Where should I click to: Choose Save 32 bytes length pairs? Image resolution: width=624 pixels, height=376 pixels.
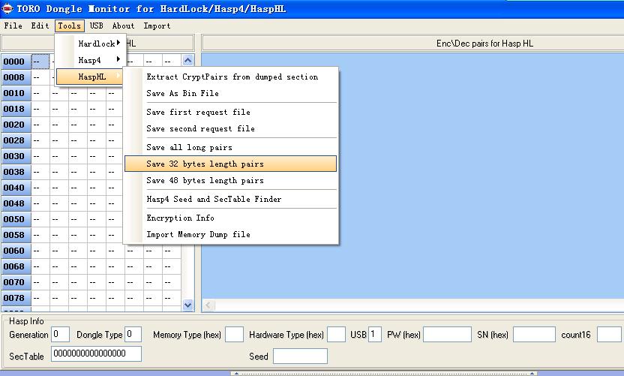[231, 164]
